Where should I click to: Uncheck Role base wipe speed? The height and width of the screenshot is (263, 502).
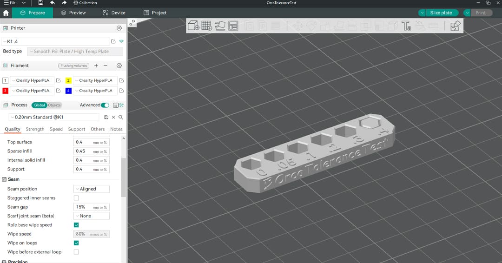[76, 225]
